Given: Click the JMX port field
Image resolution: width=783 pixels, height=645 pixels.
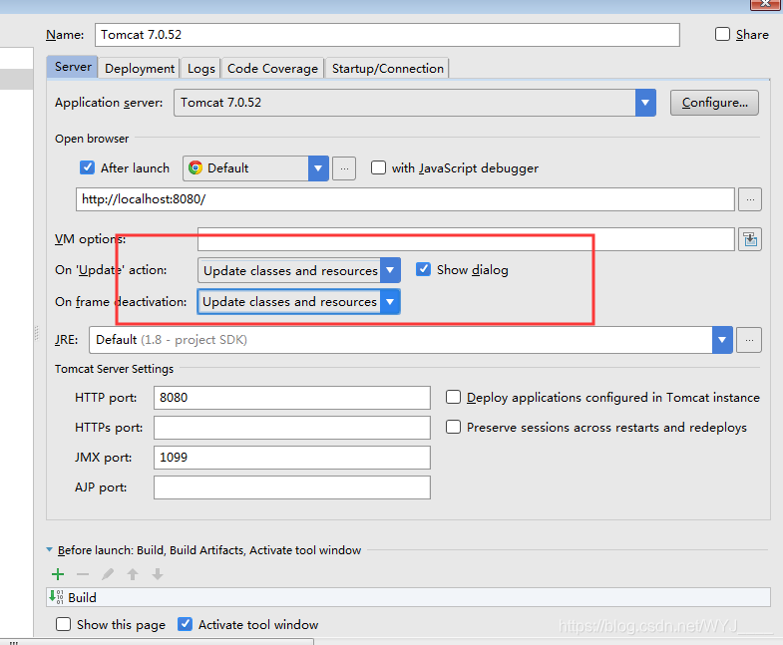Looking at the screenshot, I should [x=291, y=458].
